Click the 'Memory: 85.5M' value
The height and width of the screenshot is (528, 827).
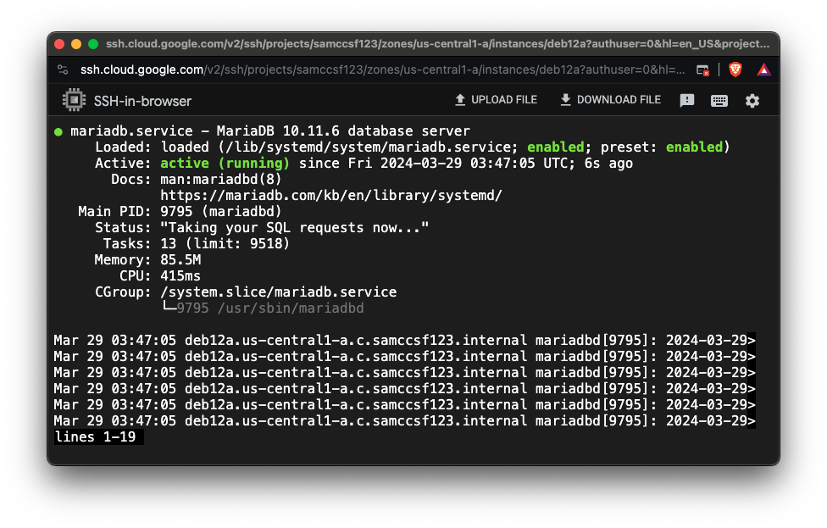pos(180,259)
